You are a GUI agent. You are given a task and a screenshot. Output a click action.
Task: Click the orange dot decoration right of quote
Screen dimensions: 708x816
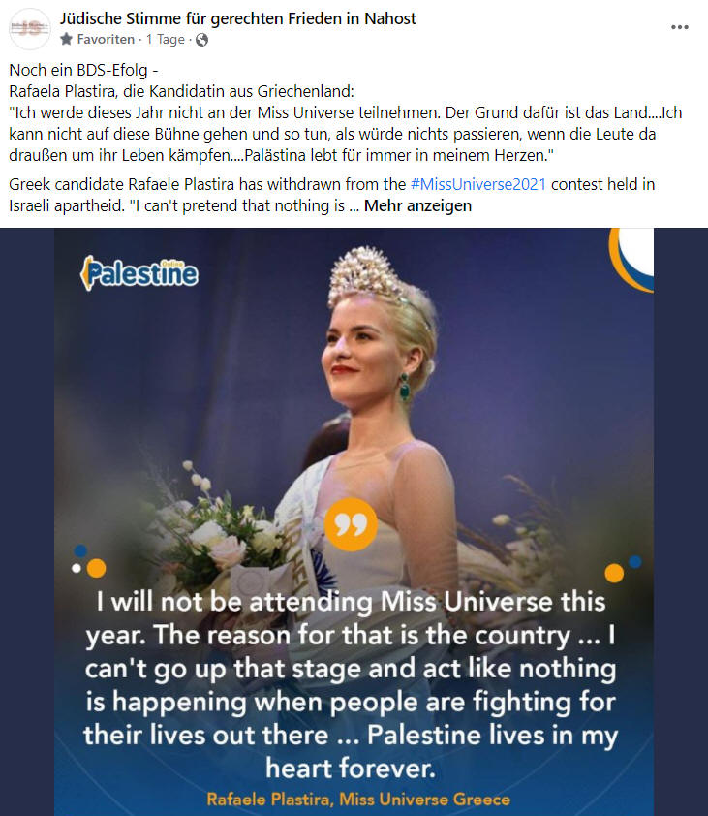[x=614, y=573]
